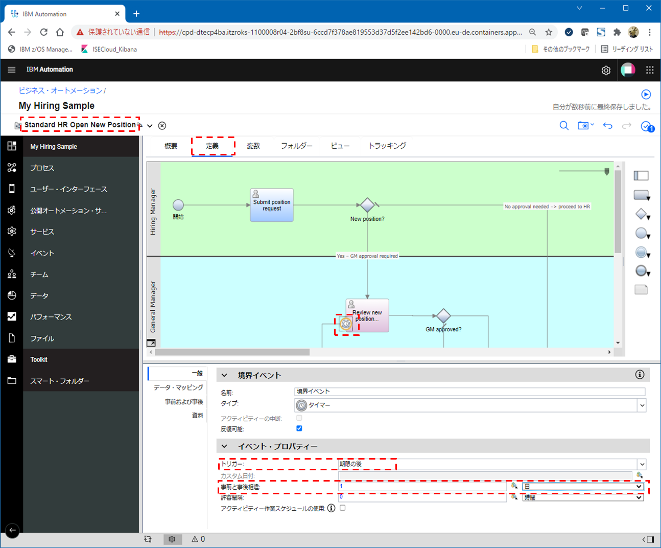The height and width of the screenshot is (548, 661).
Task: Open the information icon in boundary event header
Action: point(640,375)
